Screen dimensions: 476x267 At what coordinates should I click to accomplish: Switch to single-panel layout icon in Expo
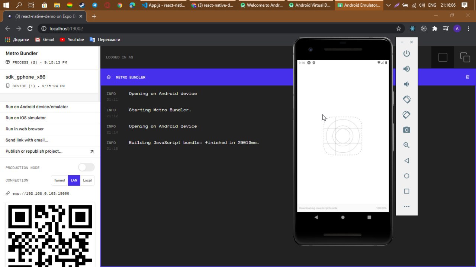pos(443,57)
